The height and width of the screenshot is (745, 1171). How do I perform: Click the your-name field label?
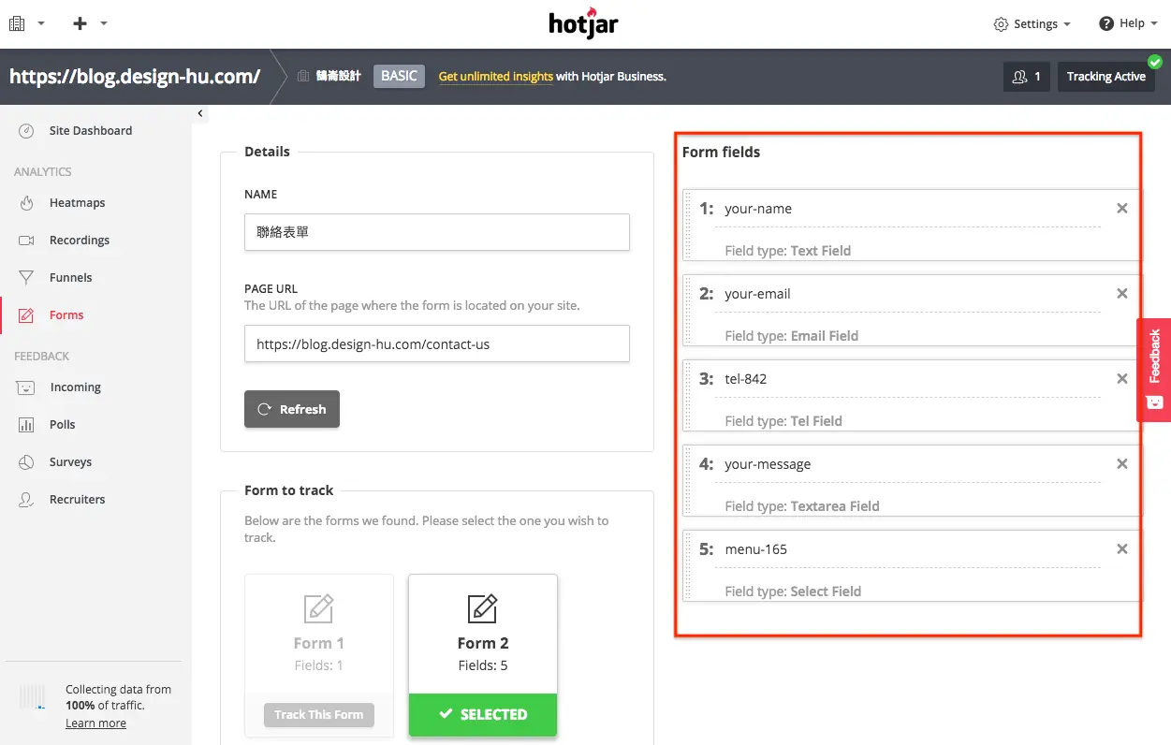(x=758, y=209)
